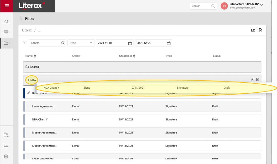The height and width of the screenshot is (164, 277).
Task: Open the library books sidebar icon
Action: click(x=6, y=135)
